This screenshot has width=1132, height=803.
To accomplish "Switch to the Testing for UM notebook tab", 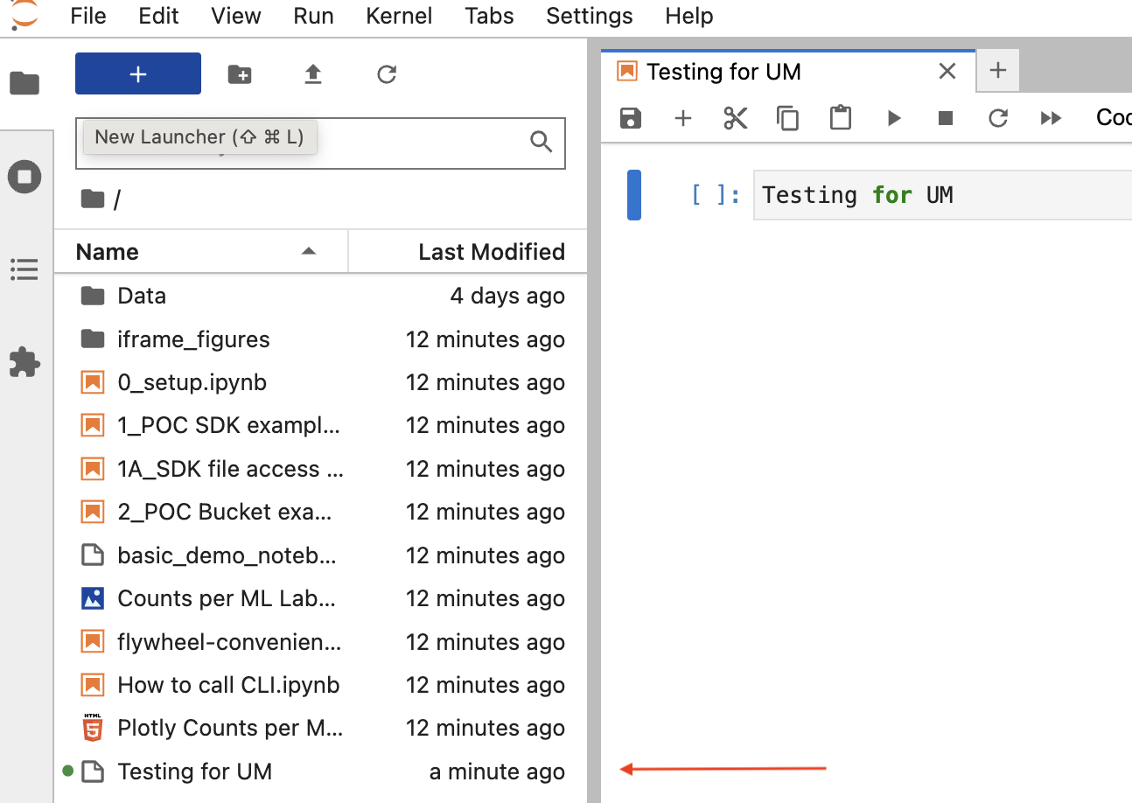I will (x=722, y=71).
